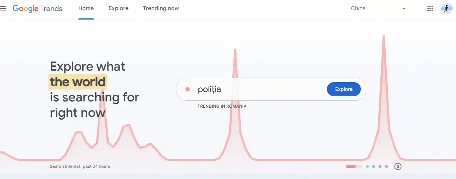Image resolution: width=456 pixels, height=179 pixels.
Task: Click the red dot beside poliția
Action: tap(188, 89)
